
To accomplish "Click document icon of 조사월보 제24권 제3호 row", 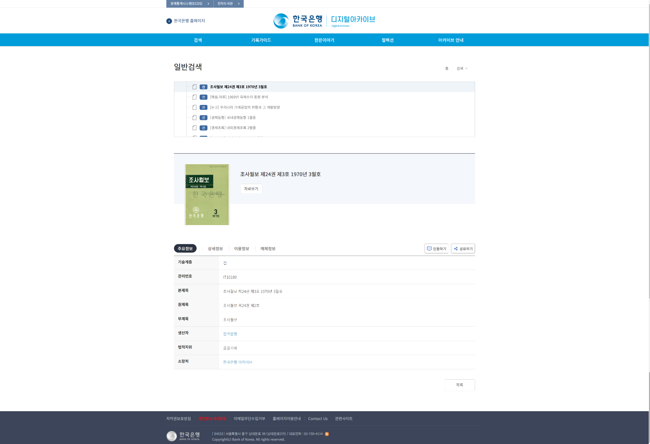I will pos(194,87).
